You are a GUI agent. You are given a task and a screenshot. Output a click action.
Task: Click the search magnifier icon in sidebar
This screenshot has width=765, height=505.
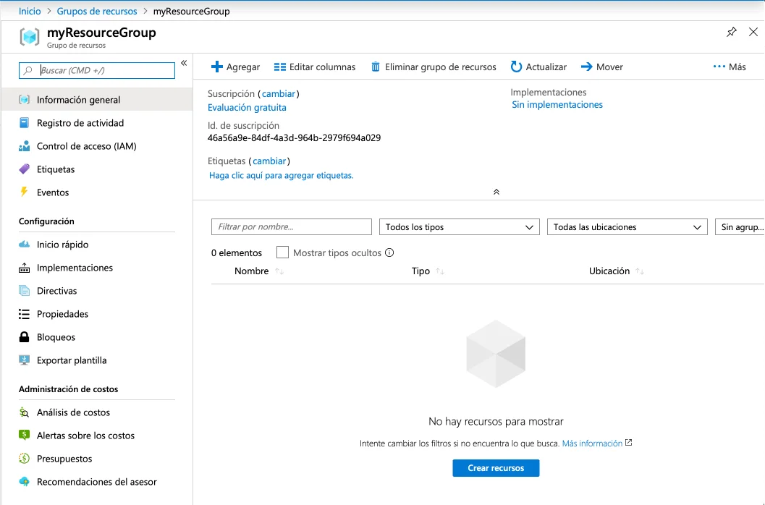28,70
